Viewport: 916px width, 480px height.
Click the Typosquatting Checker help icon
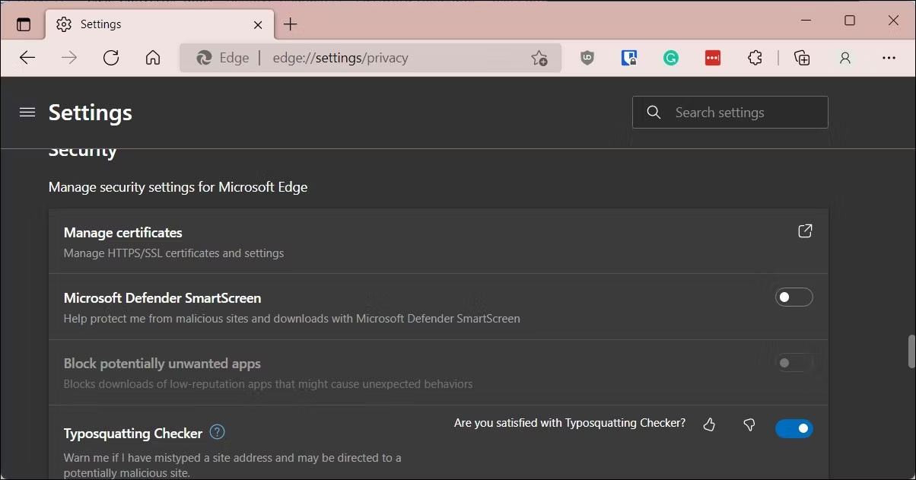[x=216, y=431]
